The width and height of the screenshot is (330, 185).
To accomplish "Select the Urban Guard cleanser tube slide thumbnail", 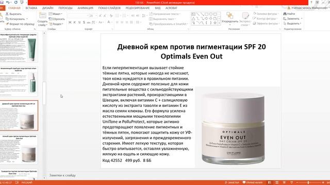I will tap(19, 48).
